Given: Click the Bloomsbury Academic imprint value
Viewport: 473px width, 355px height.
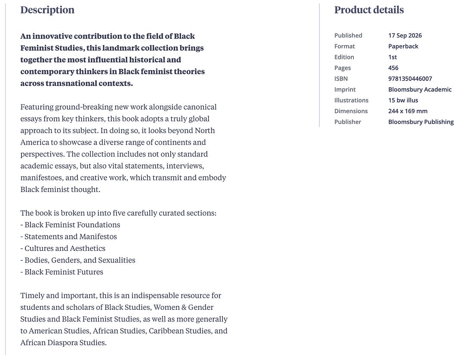Looking at the screenshot, I should click(420, 90).
